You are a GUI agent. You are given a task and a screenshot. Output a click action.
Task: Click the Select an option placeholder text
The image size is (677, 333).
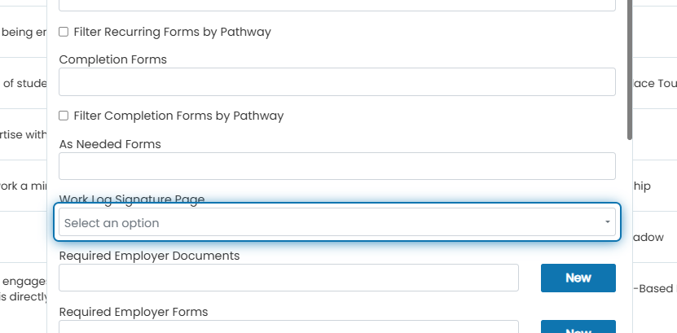(x=112, y=223)
